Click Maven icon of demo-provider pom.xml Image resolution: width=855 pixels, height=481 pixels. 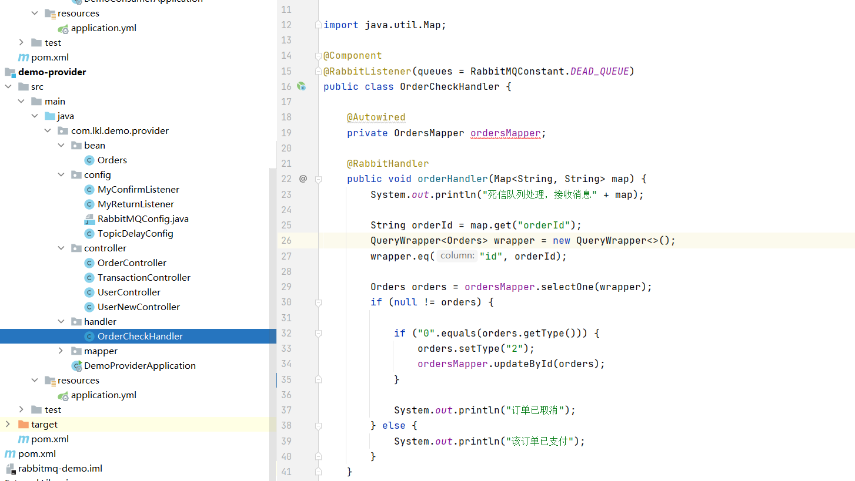coord(24,439)
